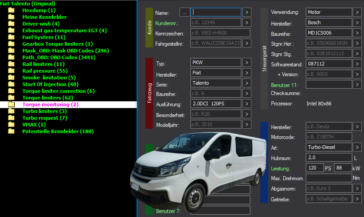This screenshot has height=217, width=364.
Task: Open the vehicle Typ PKW dropdown arrow
Action: (247, 62)
